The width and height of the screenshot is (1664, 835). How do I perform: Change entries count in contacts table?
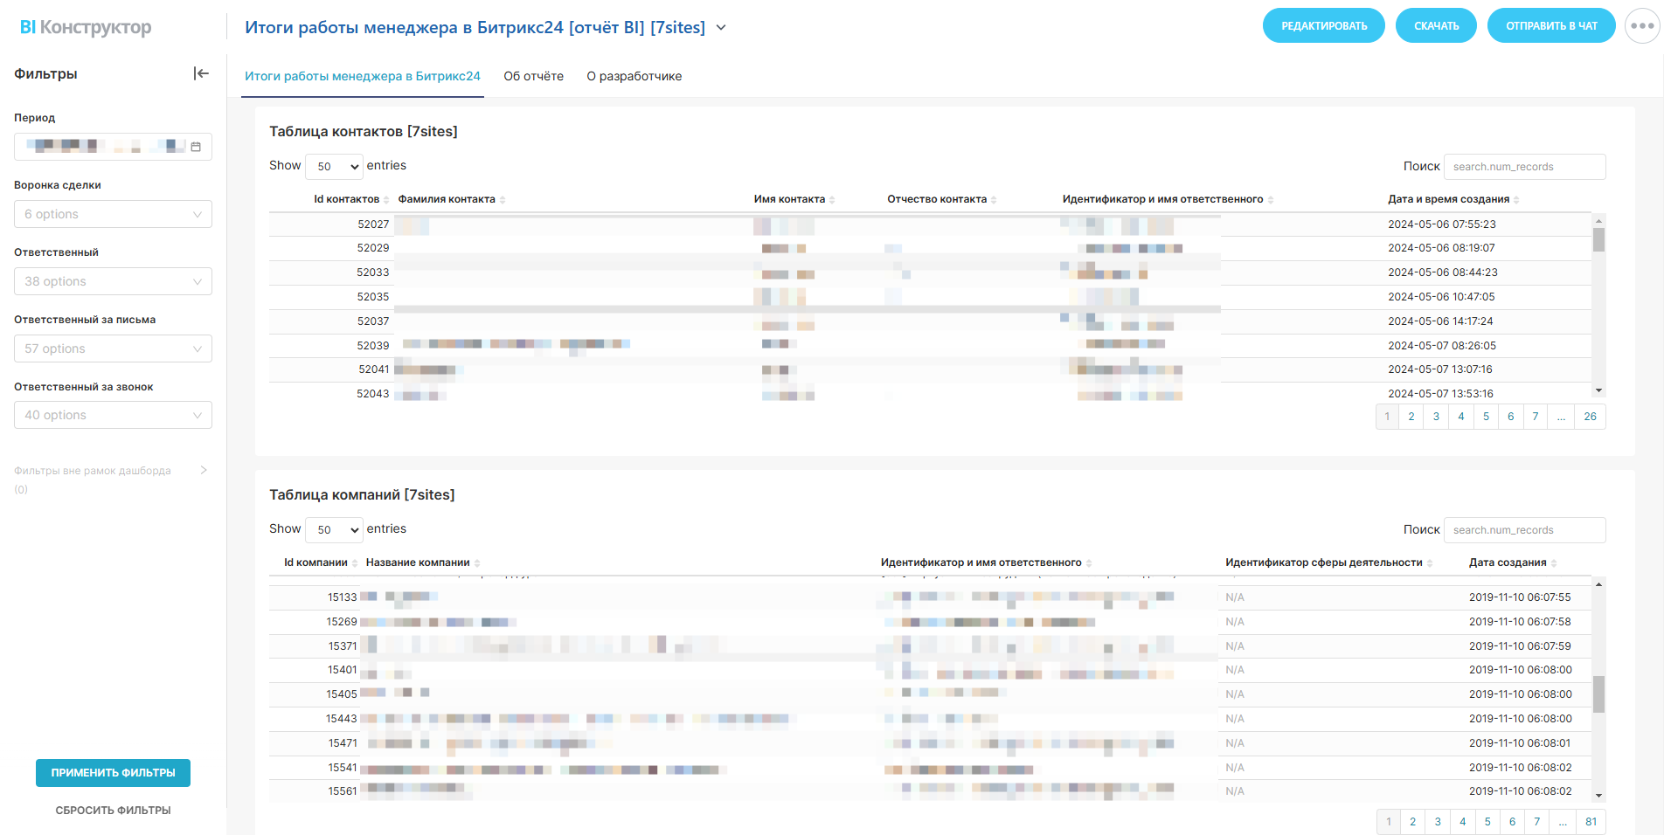point(334,166)
